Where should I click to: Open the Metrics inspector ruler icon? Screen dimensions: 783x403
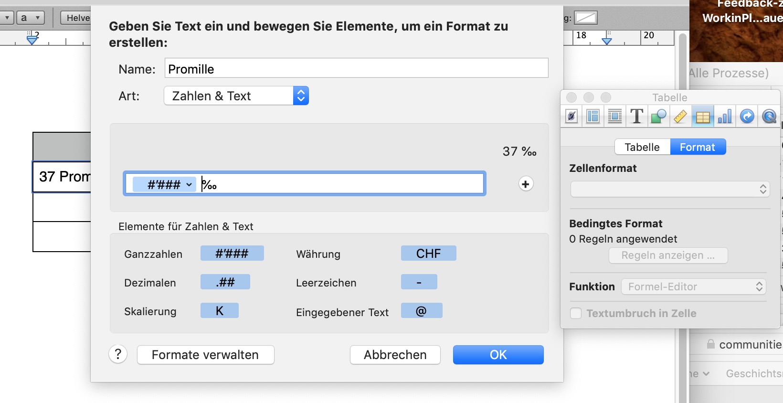click(680, 116)
